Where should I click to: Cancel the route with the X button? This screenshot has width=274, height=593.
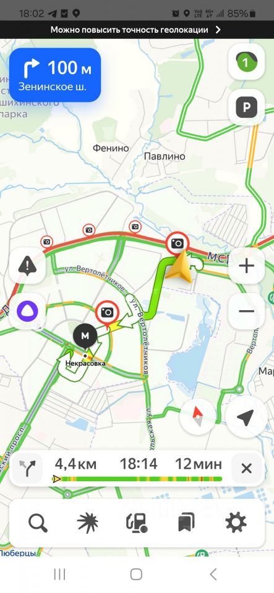tap(246, 469)
